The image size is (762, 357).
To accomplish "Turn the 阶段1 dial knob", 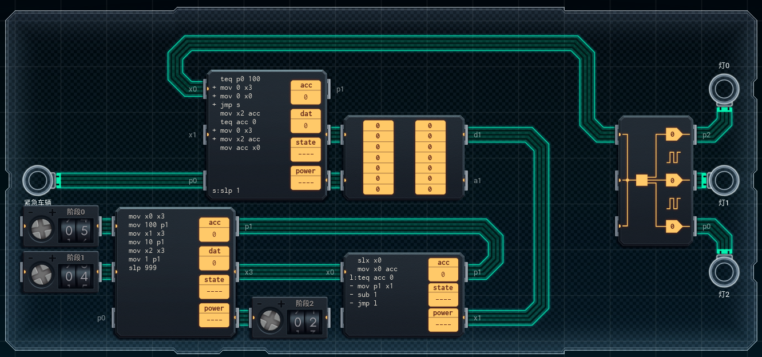I will click(x=41, y=276).
